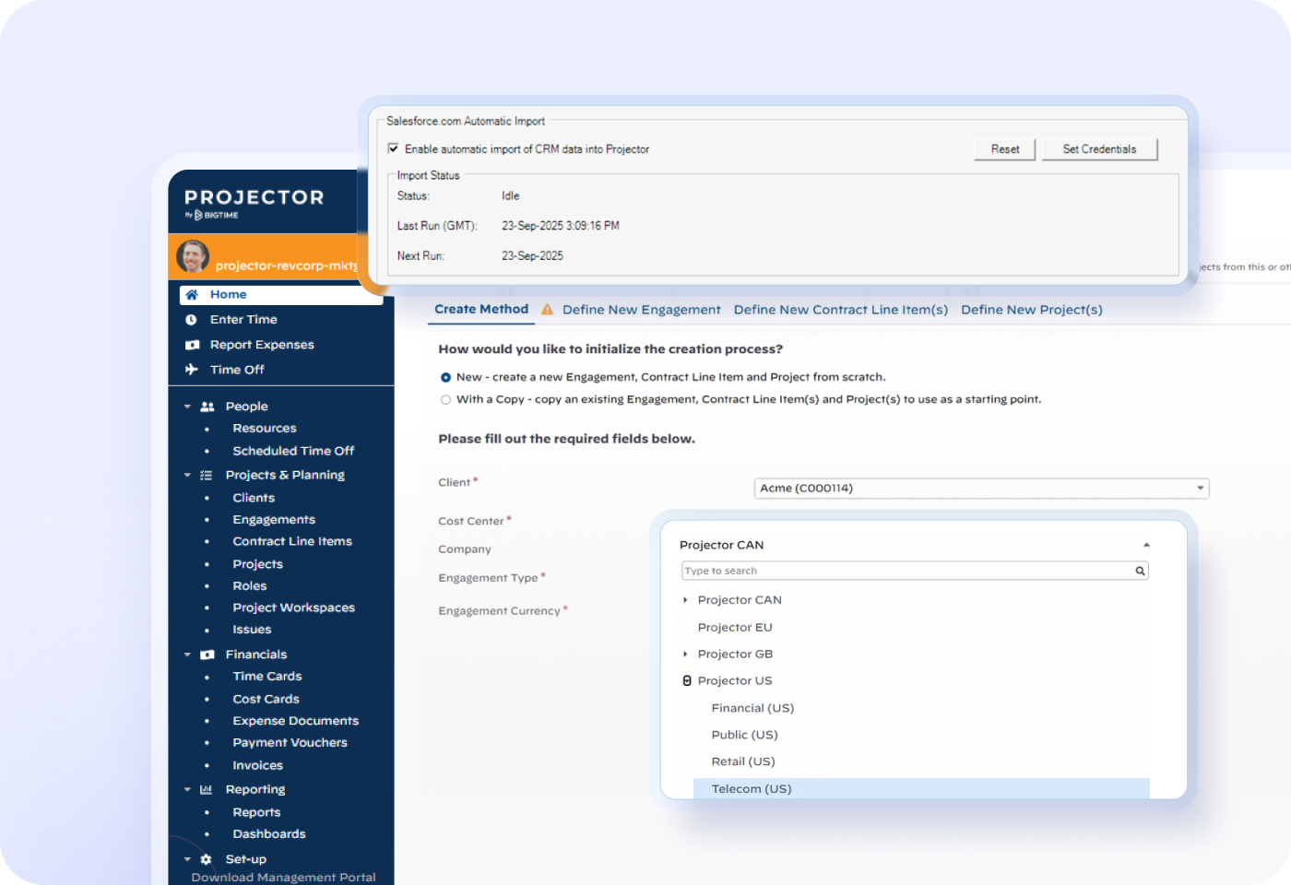The height and width of the screenshot is (885, 1291).
Task: Open the Define New Project(s) tab
Action: [1032, 310]
